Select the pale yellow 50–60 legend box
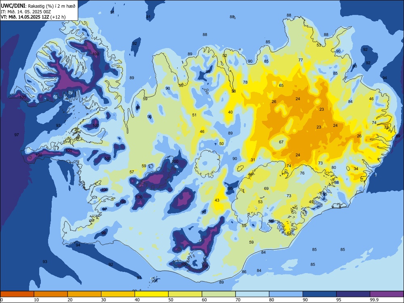This screenshot has width=404, height=303. (185, 294)
